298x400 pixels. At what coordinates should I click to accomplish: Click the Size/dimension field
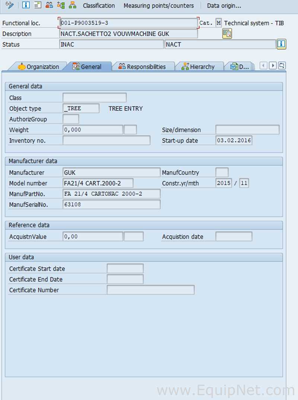click(x=247, y=130)
